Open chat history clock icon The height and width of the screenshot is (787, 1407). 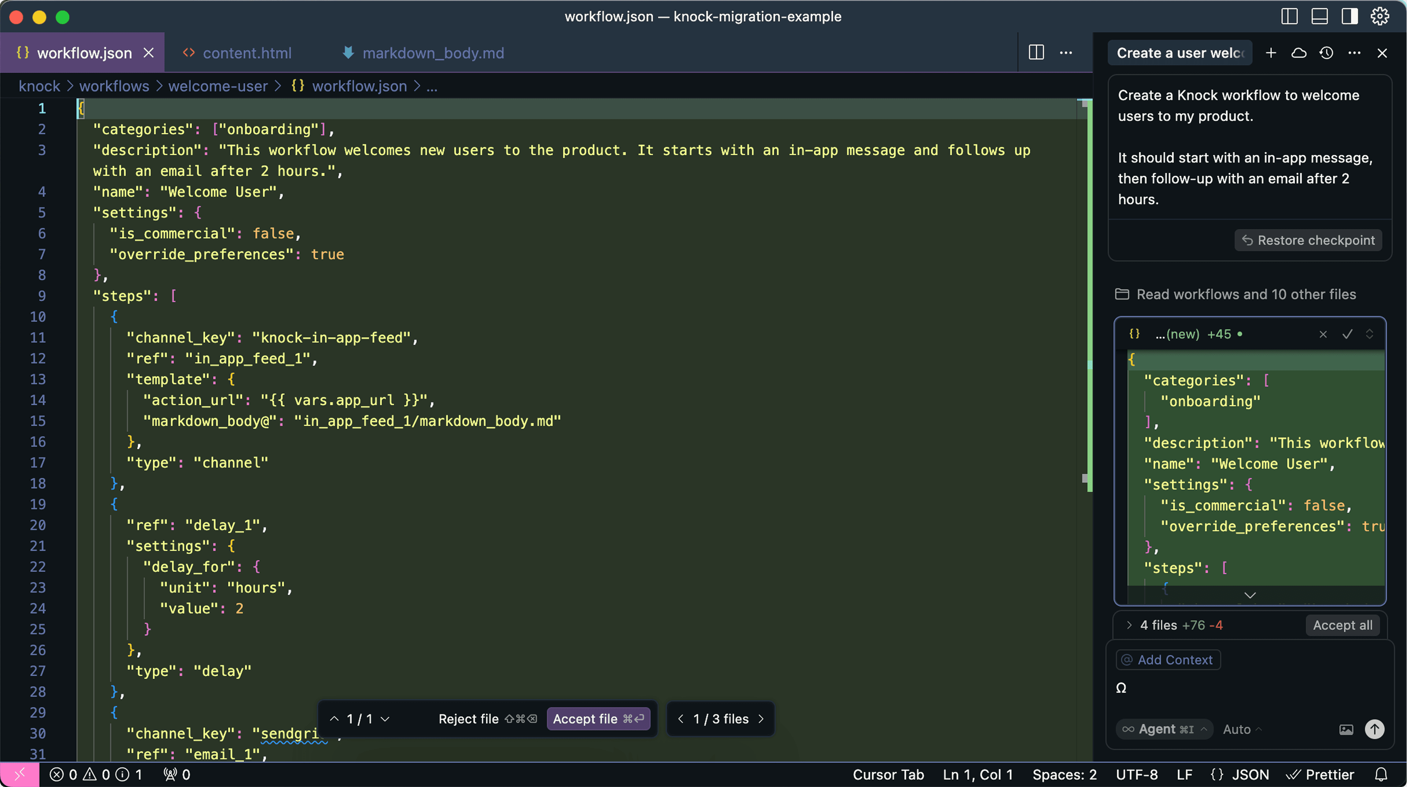[1327, 53]
